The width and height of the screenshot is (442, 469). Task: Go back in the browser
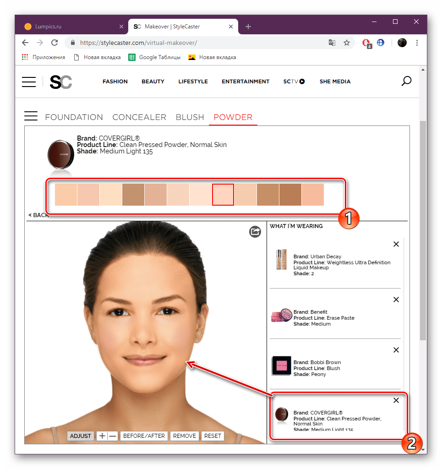pyautogui.click(x=25, y=43)
